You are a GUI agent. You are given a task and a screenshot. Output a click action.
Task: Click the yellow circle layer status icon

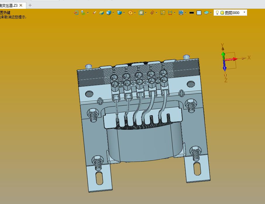(x=222, y=13)
